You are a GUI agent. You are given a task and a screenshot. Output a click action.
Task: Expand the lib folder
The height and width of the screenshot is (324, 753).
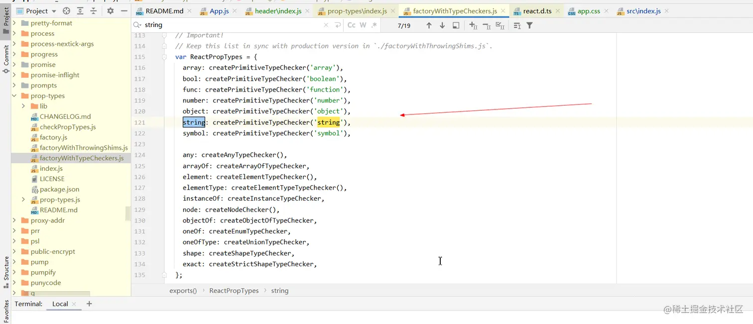pyautogui.click(x=23, y=106)
